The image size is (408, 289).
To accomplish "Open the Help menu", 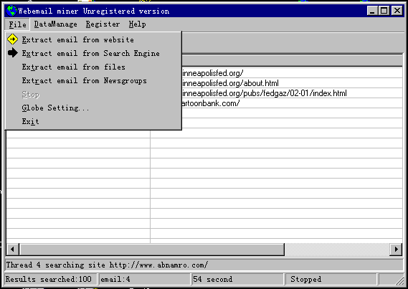I will point(137,24).
